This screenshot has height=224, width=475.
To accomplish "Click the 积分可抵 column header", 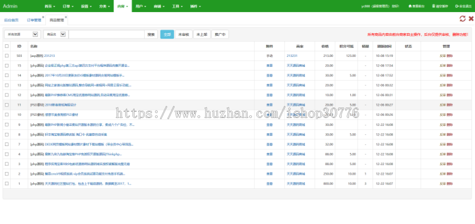I will [x=346, y=46].
